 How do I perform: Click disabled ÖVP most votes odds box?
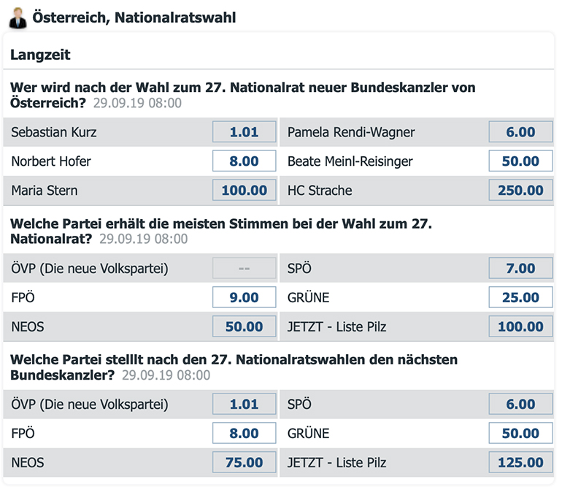[244, 268]
